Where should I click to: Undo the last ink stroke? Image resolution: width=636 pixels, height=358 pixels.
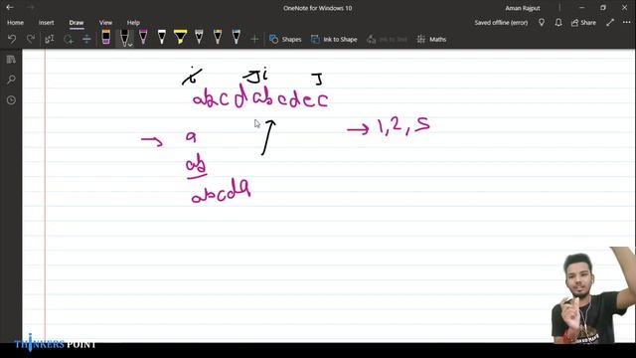pyautogui.click(x=12, y=39)
